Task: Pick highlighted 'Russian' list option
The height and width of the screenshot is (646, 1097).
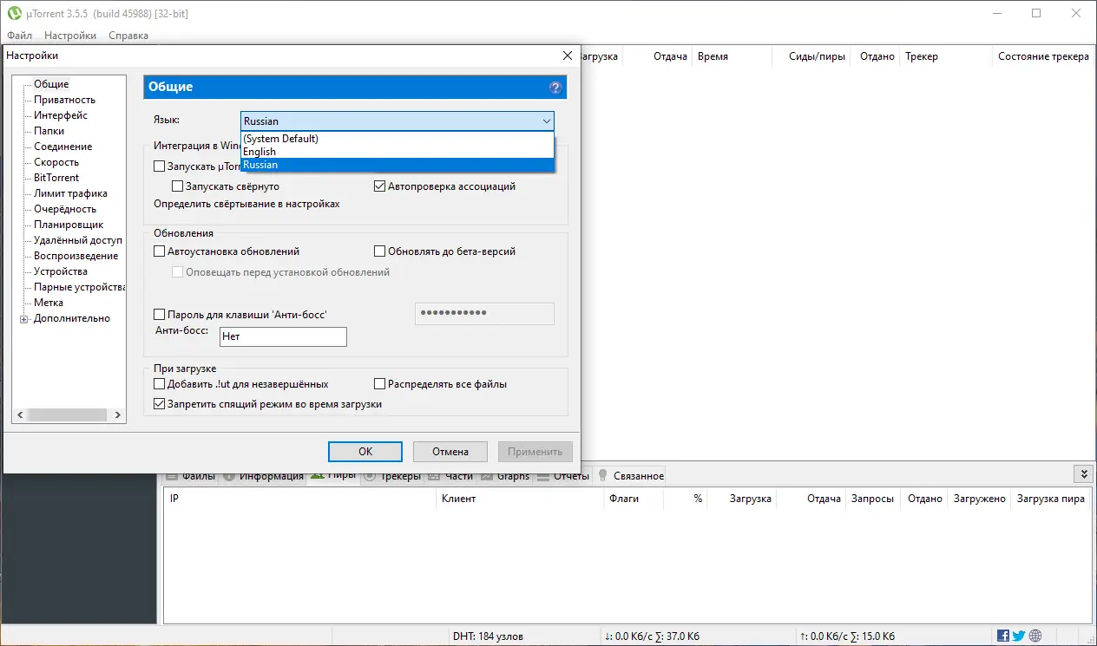Action: (x=397, y=165)
